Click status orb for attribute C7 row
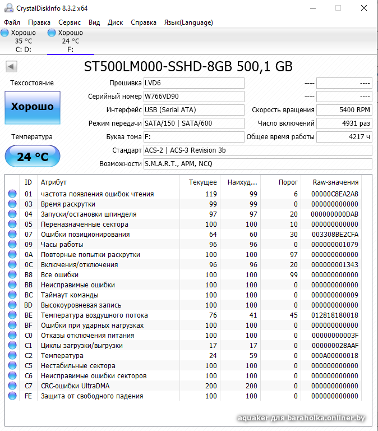 click(12, 386)
